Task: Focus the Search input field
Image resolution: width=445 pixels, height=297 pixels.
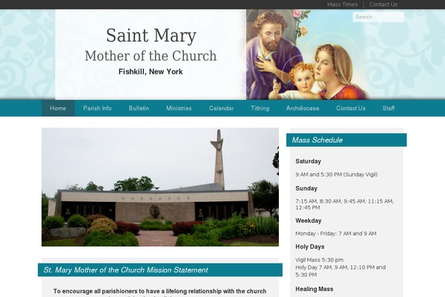Action: click(x=378, y=17)
